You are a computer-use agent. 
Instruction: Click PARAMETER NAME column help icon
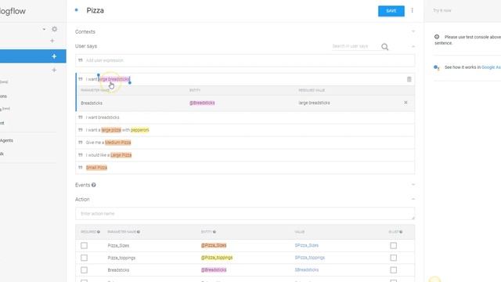click(139, 232)
